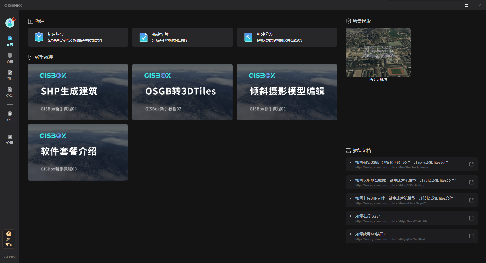Open the 软件套餐介绍 tutorial video
The width and height of the screenshot is (486, 263).
point(78,152)
